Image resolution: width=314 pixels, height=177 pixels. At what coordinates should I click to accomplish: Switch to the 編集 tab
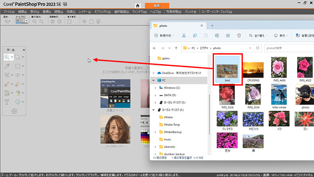tap(157, 5)
